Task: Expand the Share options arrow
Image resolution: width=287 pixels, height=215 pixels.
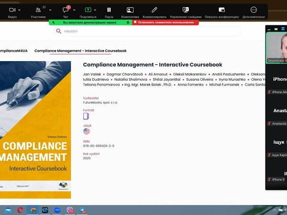Action: 95,10
